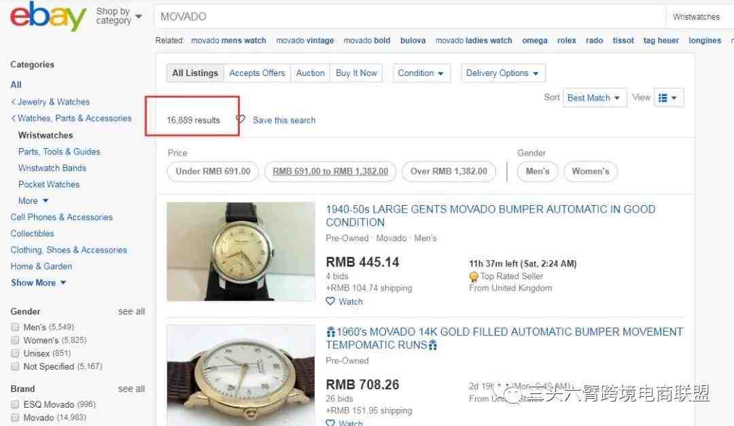
Task: Select the Buy It Now tab
Action: point(356,73)
